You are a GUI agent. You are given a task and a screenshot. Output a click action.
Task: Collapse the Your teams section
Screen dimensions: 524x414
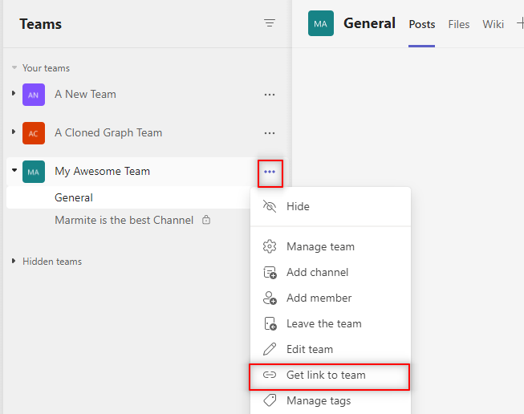pos(14,68)
